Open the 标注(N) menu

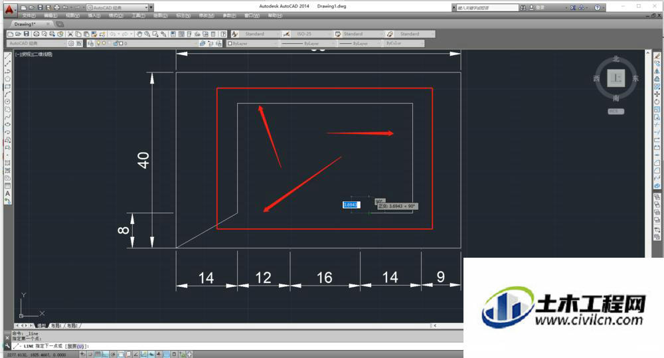[183, 16]
